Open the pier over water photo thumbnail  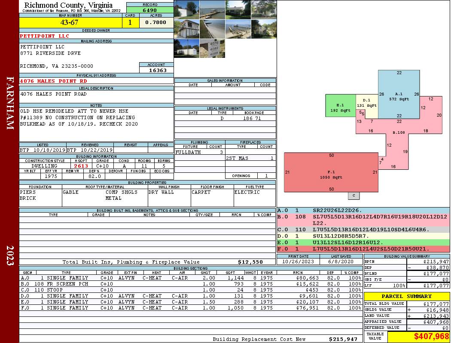212,9
